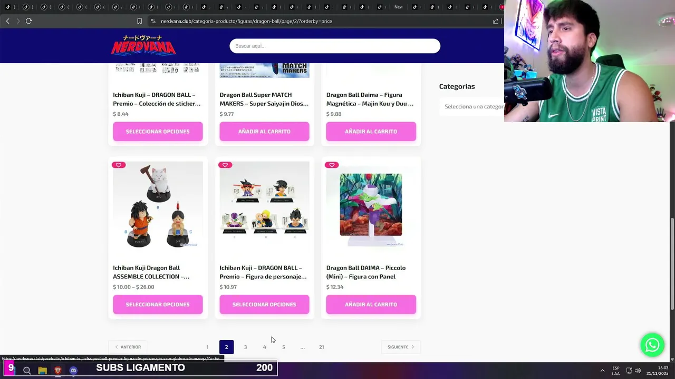Screen dimensions: 675x379
Task: Click the Buscar aquí search field
Action: pyautogui.click(x=335, y=46)
